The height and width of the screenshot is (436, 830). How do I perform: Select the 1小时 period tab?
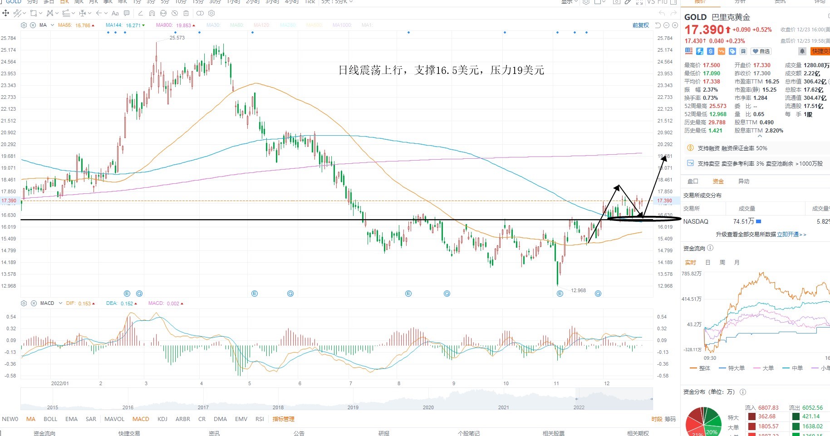click(234, 2)
